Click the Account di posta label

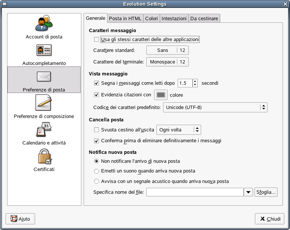pyautogui.click(x=44, y=37)
